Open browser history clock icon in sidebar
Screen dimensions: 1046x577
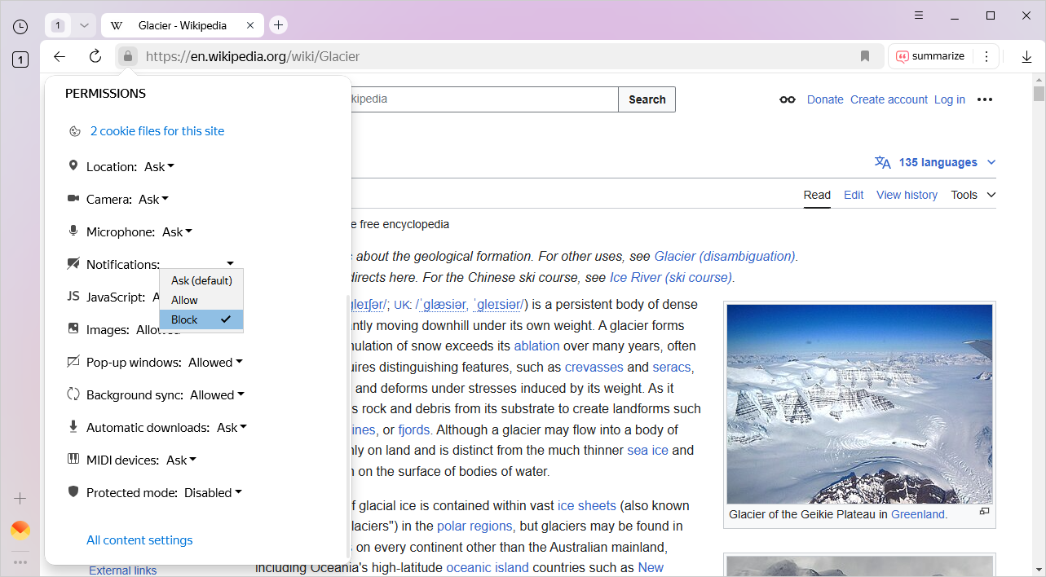click(x=20, y=27)
